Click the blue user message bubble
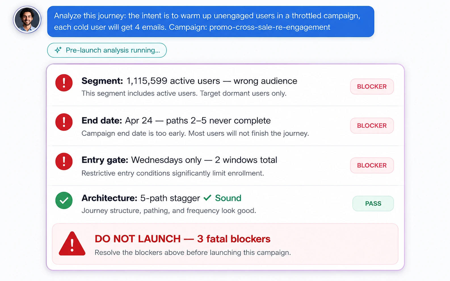Screen dimensions: 450x281 [x=211, y=22]
